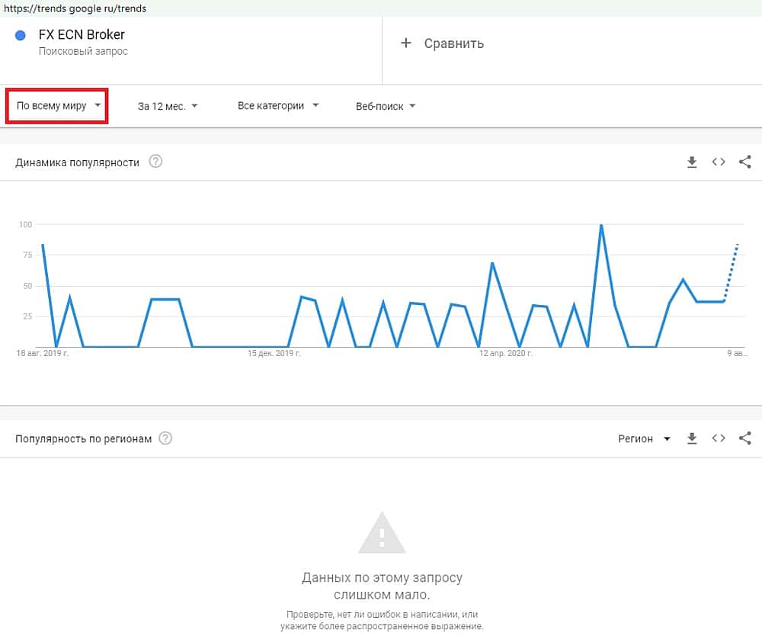Click the warning triangle icon in regions section
The height and width of the screenshot is (636, 762).
coord(382,533)
